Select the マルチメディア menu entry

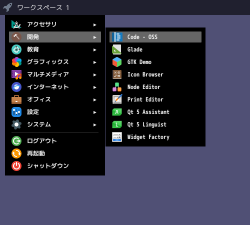(55, 74)
